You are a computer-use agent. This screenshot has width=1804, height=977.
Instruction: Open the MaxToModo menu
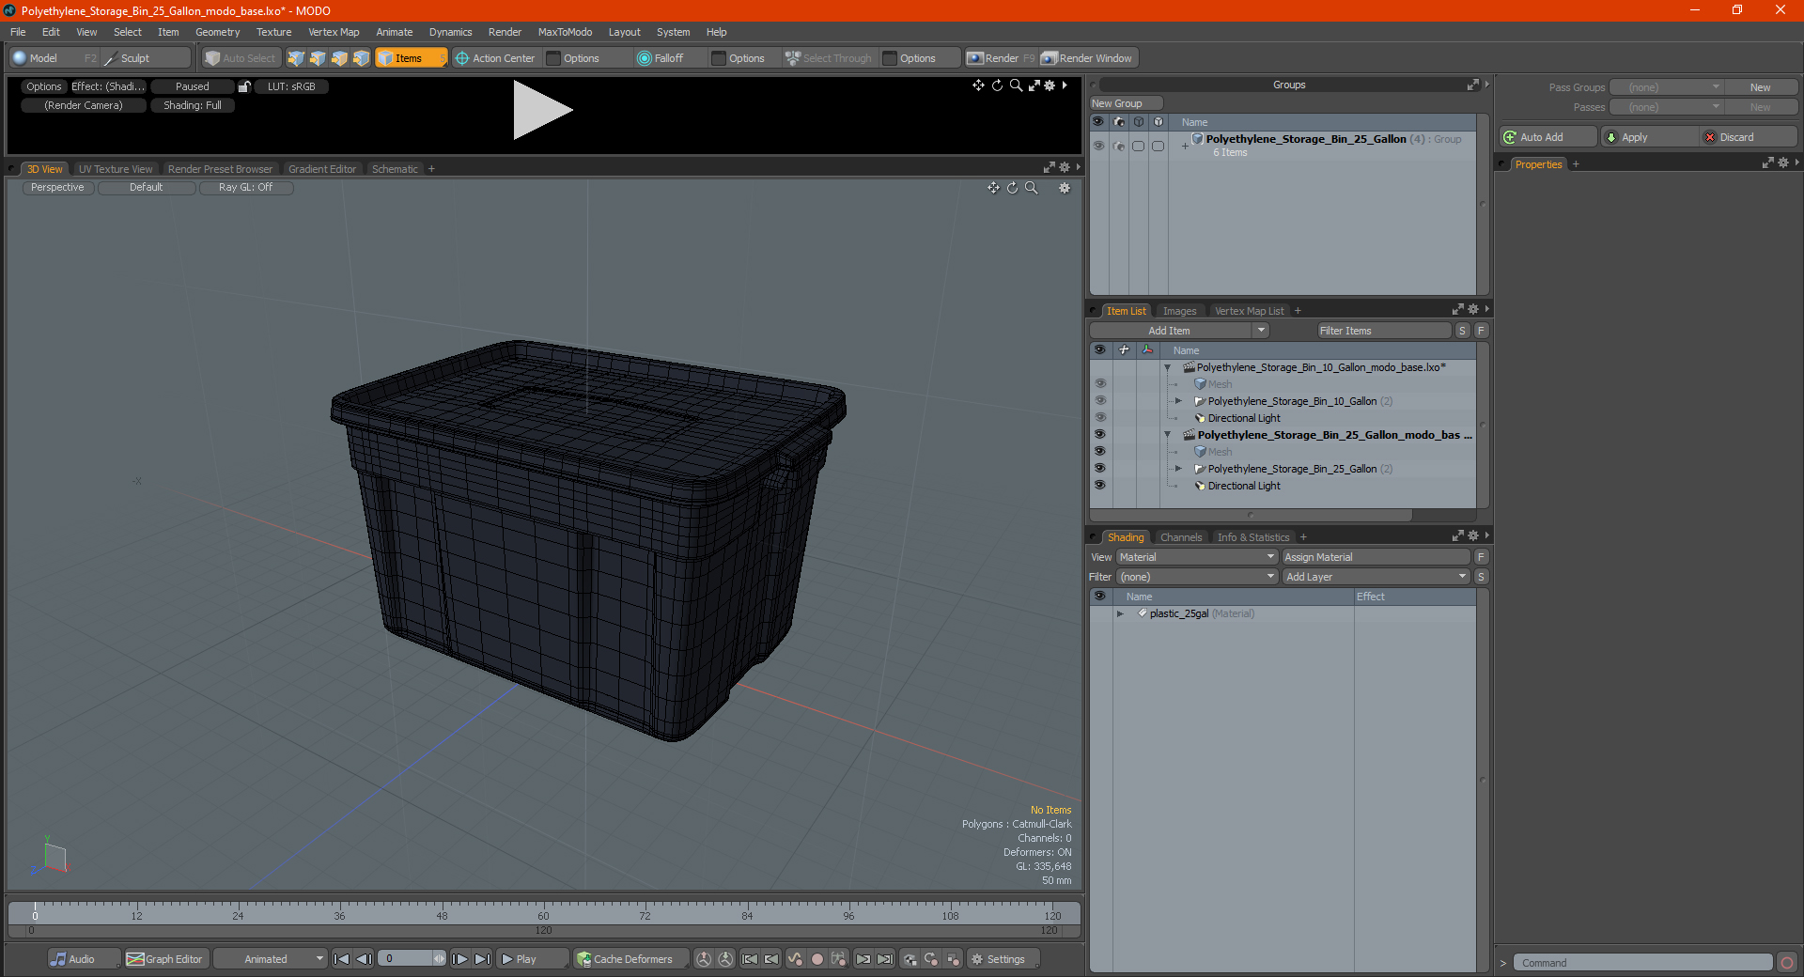click(x=565, y=32)
